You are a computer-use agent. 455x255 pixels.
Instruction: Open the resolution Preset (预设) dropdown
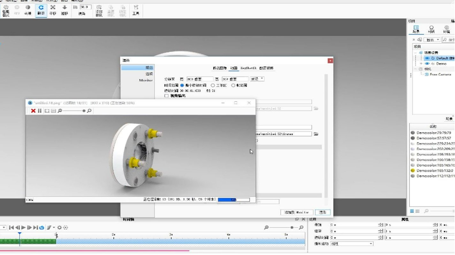click(x=257, y=79)
